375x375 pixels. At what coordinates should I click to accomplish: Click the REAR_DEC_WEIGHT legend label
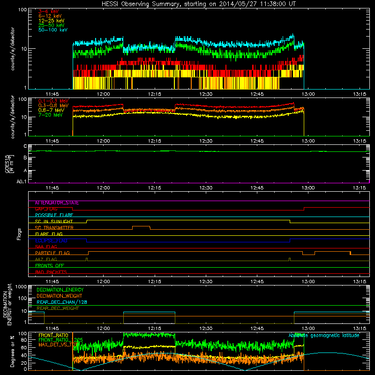pos(58,308)
